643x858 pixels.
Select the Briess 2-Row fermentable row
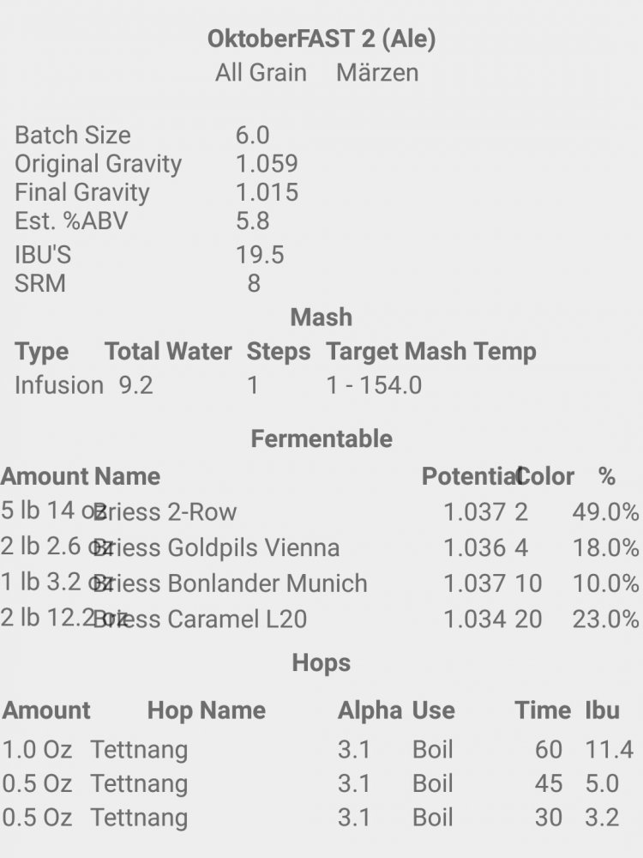320,511
